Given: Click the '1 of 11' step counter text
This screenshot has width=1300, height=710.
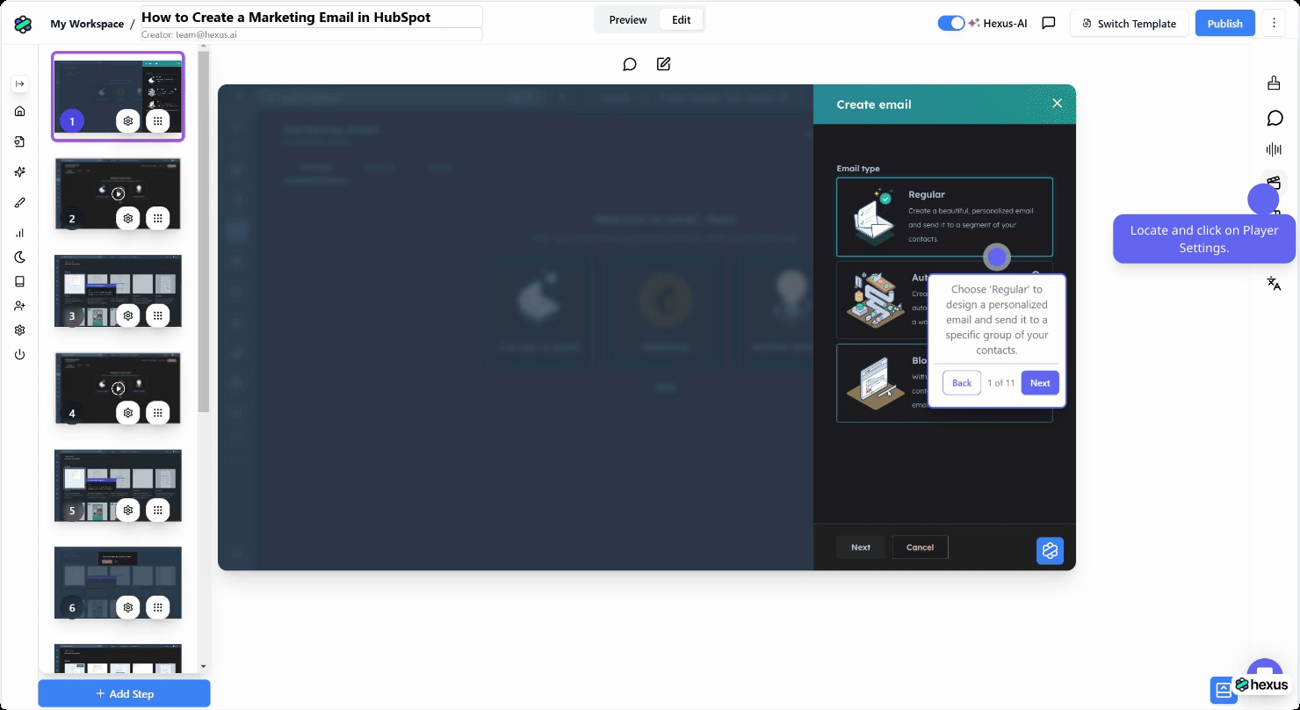Looking at the screenshot, I should click(x=1000, y=383).
